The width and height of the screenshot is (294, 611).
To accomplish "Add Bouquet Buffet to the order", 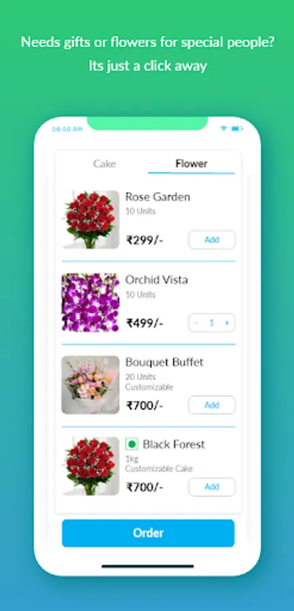I will 212,405.
